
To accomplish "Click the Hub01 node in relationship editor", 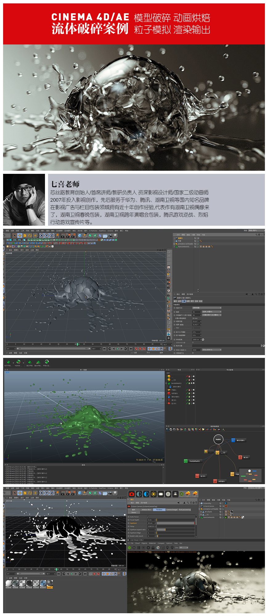I will [218, 439].
